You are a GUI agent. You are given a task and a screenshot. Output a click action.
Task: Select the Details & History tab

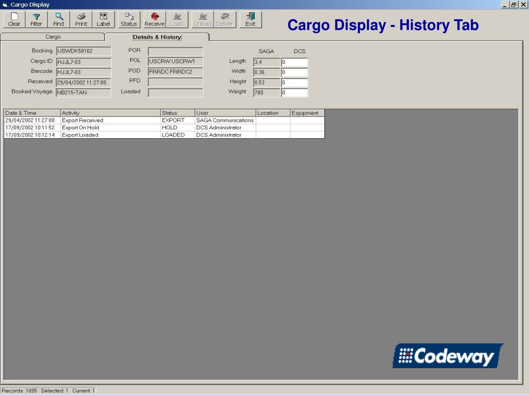[157, 37]
